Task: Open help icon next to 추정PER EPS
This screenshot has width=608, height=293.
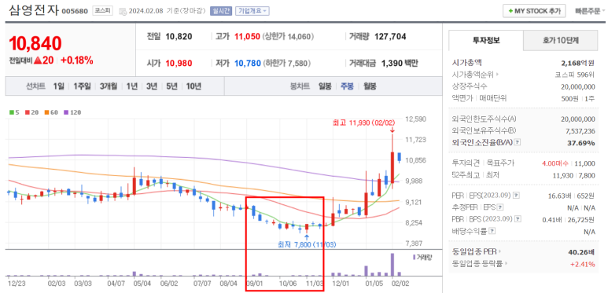Action: 499,207
